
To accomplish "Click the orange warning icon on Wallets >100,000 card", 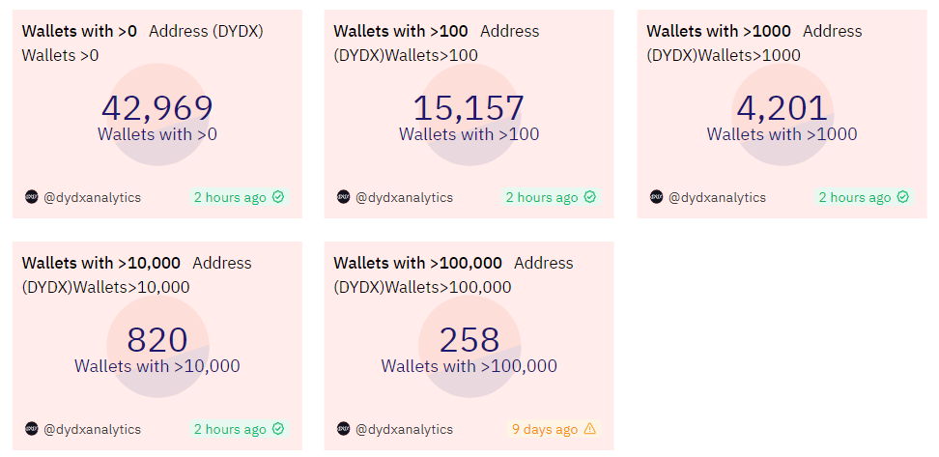I will point(590,429).
